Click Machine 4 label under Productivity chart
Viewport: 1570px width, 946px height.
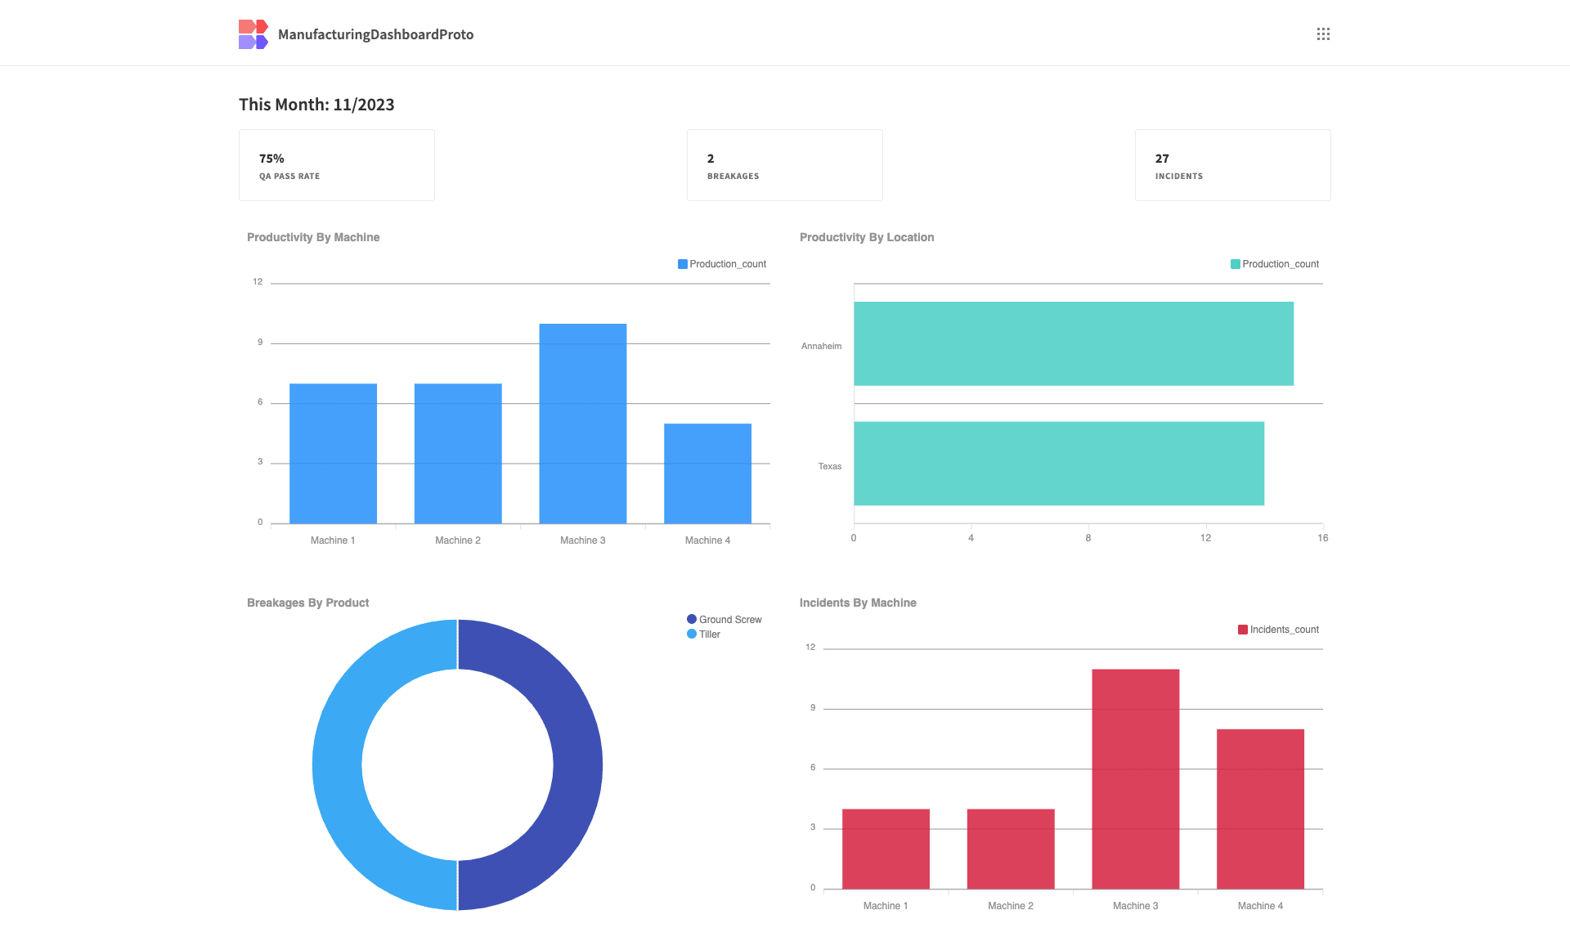[708, 540]
